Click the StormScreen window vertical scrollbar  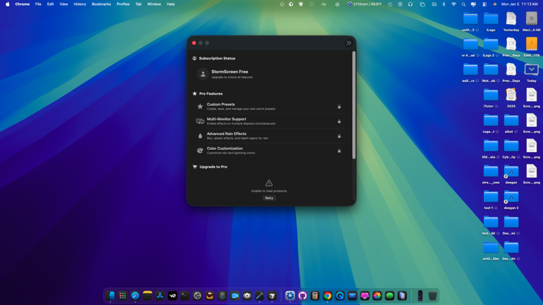point(353,105)
